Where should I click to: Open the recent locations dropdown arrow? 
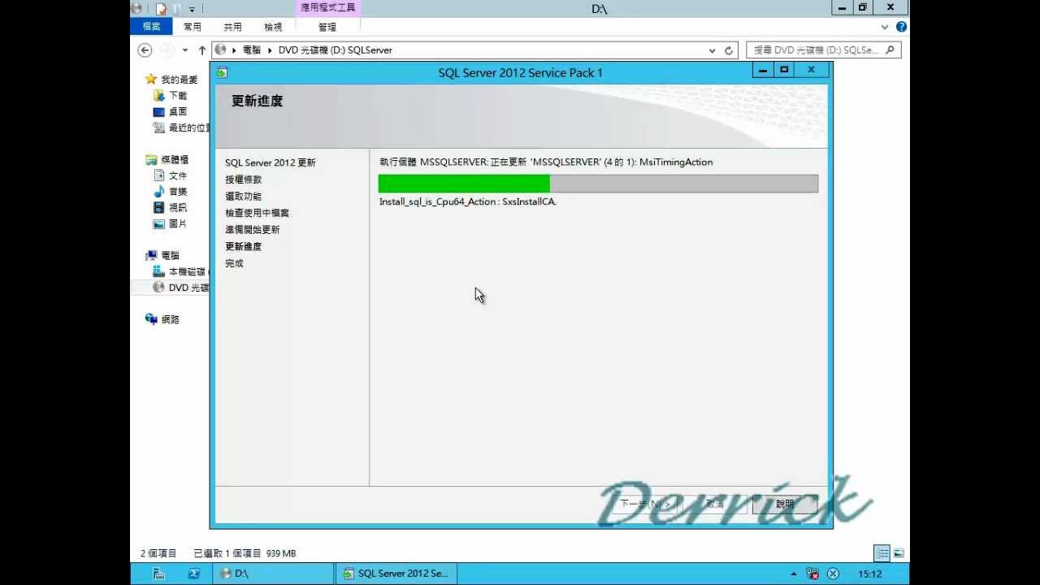tap(185, 50)
